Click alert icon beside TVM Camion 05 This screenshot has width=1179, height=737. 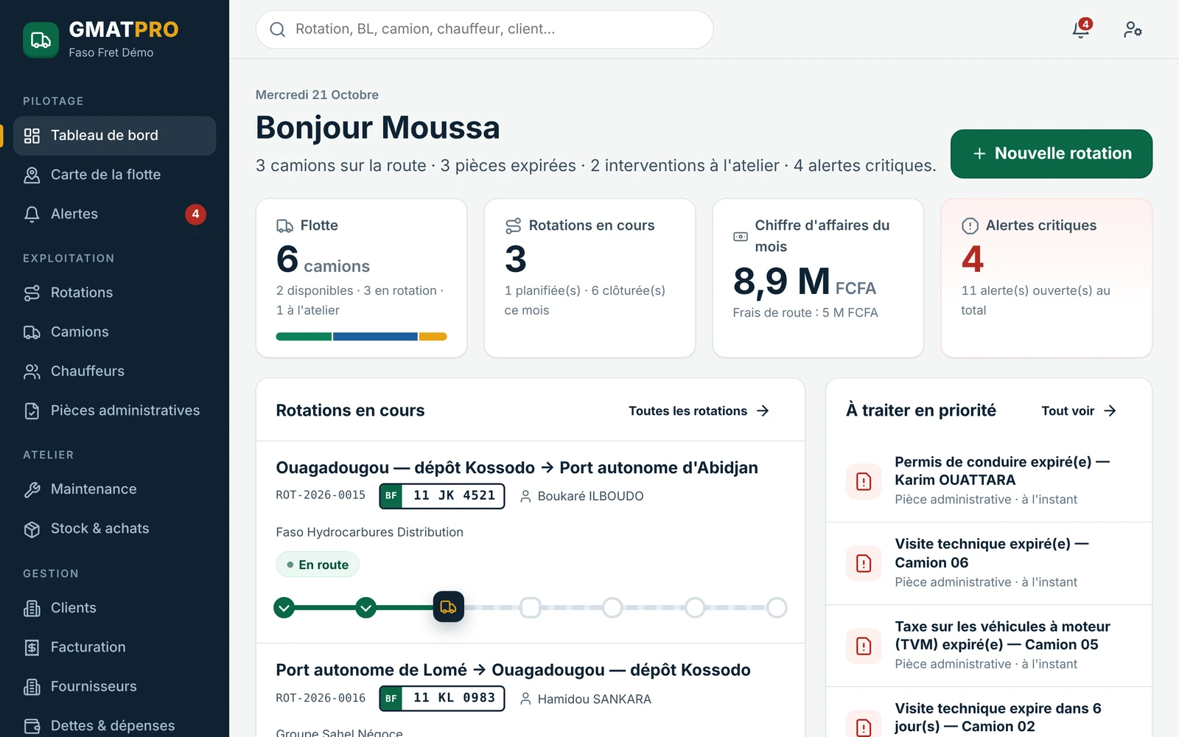[x=864, y=646]
